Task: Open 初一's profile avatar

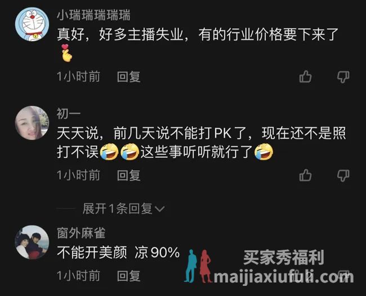Action: [x=32, y=123]
